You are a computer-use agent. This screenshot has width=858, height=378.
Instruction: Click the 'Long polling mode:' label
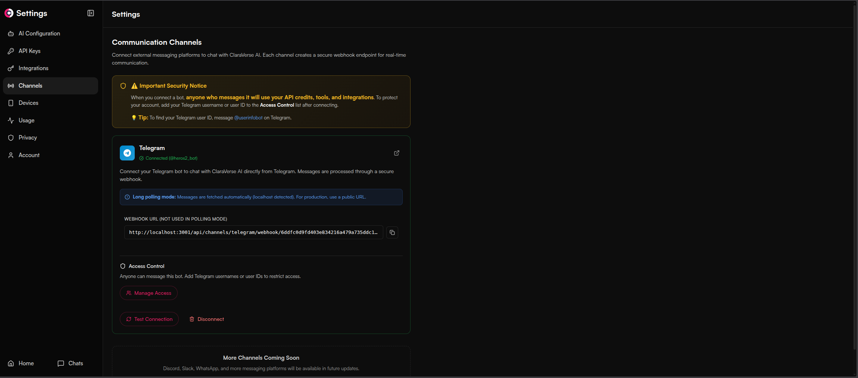pos(154,197)
